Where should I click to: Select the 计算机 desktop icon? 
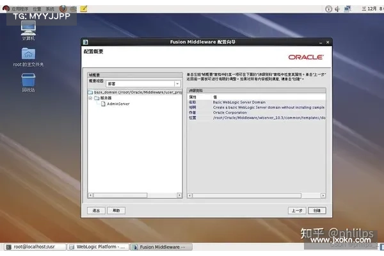coord(28,30)
